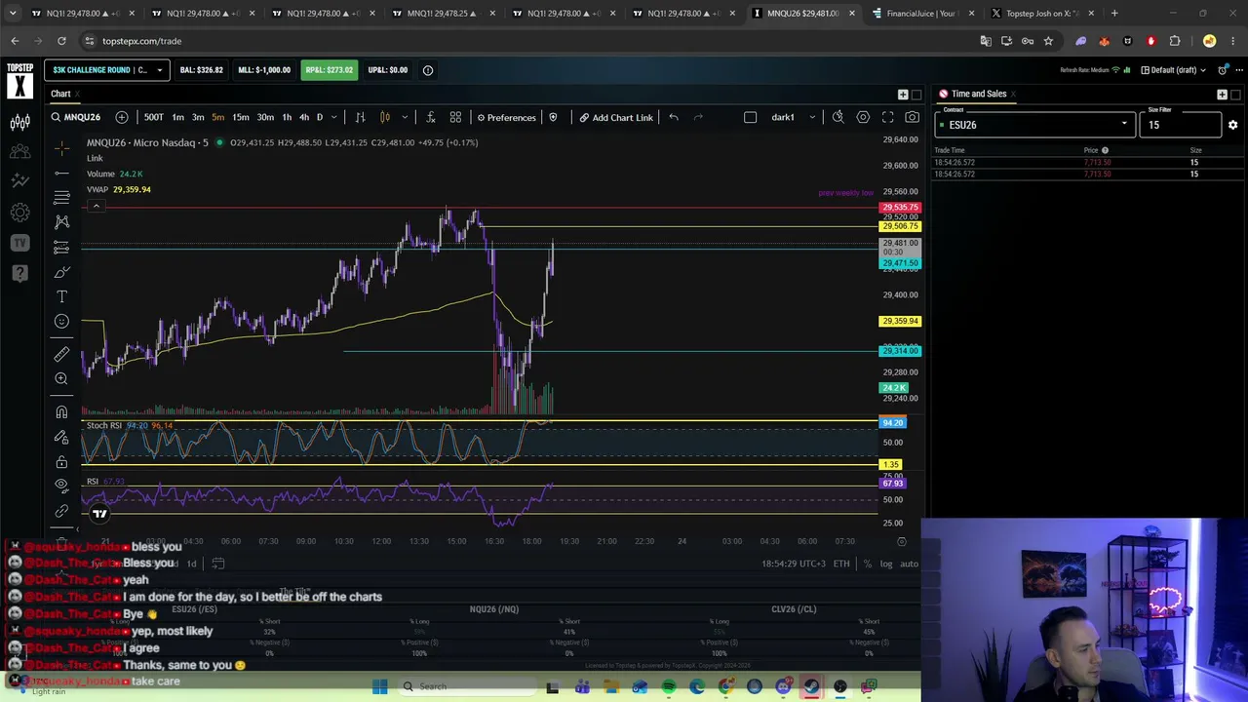Open the Fibonacci tools in drawing sidebar
1248x702 pixels.
click(61, 198)
